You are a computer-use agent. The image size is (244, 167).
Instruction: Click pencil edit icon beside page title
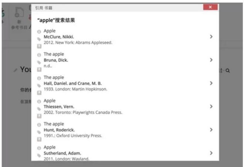pos(15,70)
